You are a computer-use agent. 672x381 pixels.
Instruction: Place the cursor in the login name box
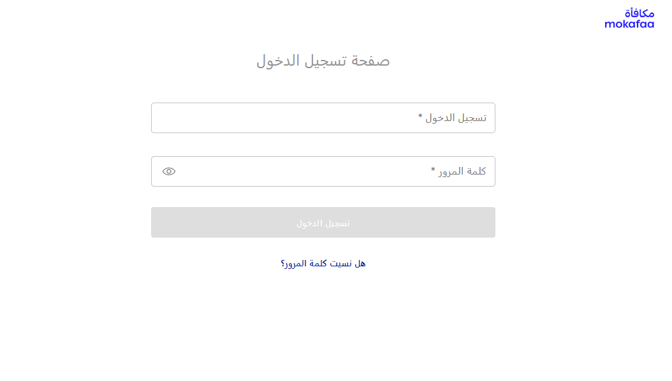pyautogui.click(x=323, y=118)
